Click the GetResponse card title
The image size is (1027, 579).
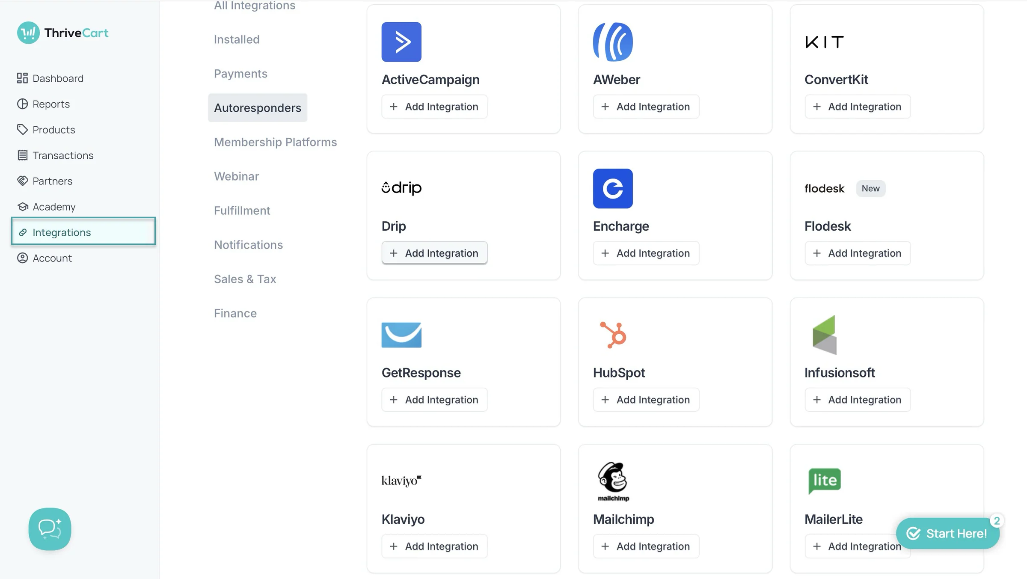pyautogui.click(x=421, y=373)
